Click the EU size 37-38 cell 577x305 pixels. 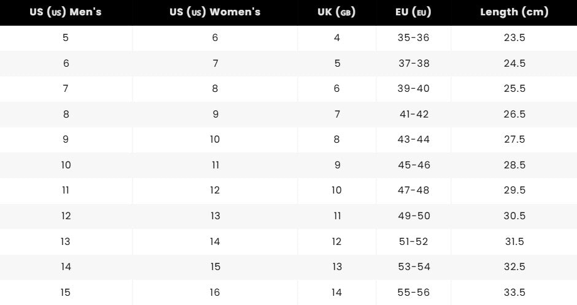pyautogui.click(x=413, y=64)
